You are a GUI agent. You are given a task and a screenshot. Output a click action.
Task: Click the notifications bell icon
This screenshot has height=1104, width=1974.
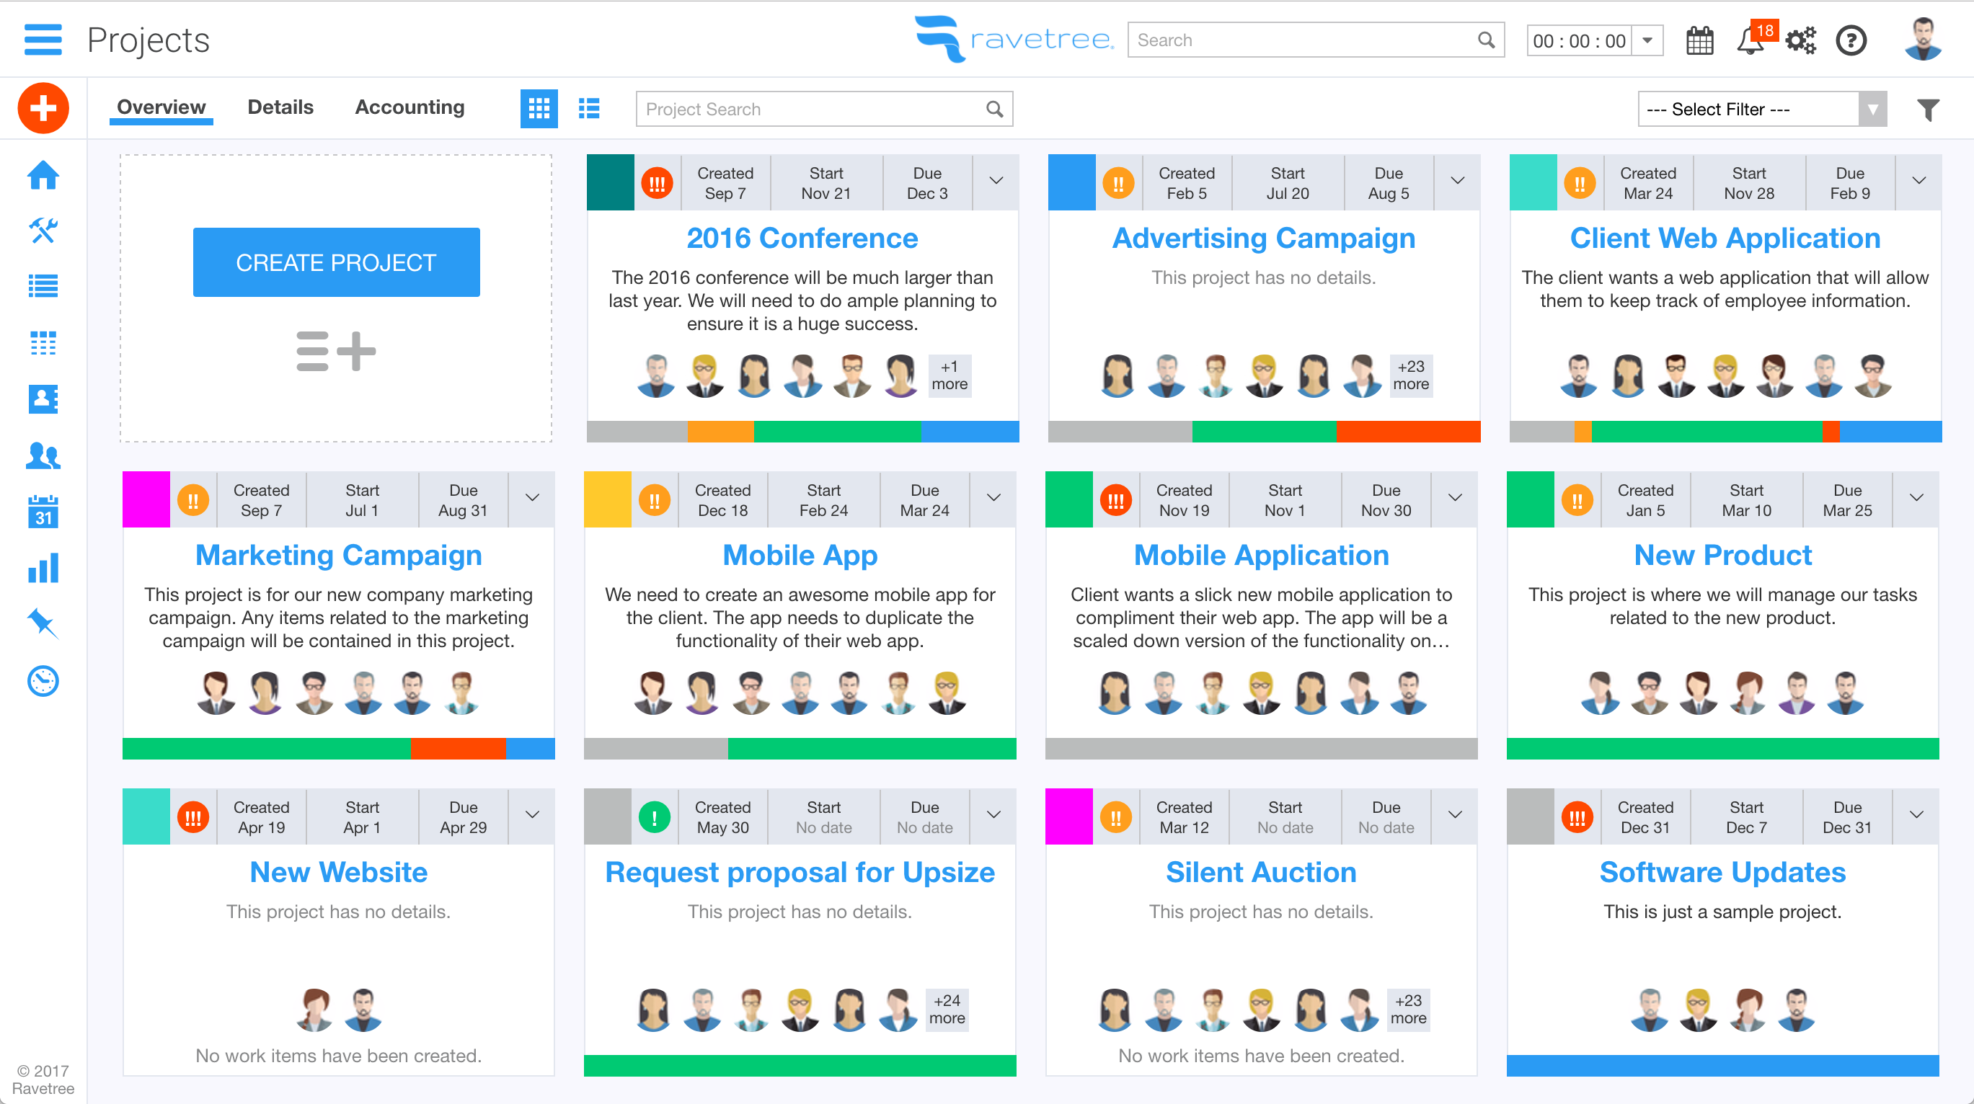1750,41
